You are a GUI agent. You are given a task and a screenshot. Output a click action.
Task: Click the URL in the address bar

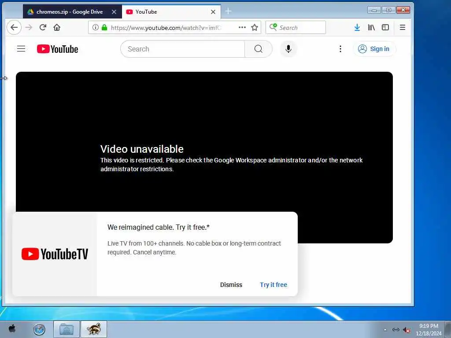(166, 28)
